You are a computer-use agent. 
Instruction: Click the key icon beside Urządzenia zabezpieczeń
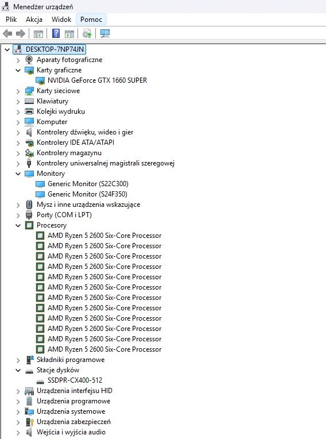pyautogui.click(x=29, y=422)
